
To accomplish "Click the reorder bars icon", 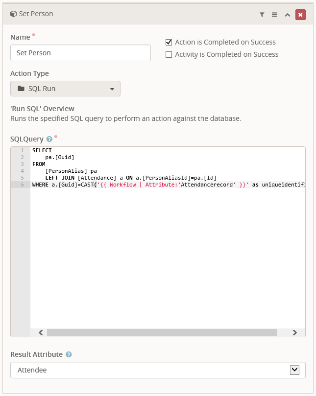I will pyautogui.click(x=274, y=15).
